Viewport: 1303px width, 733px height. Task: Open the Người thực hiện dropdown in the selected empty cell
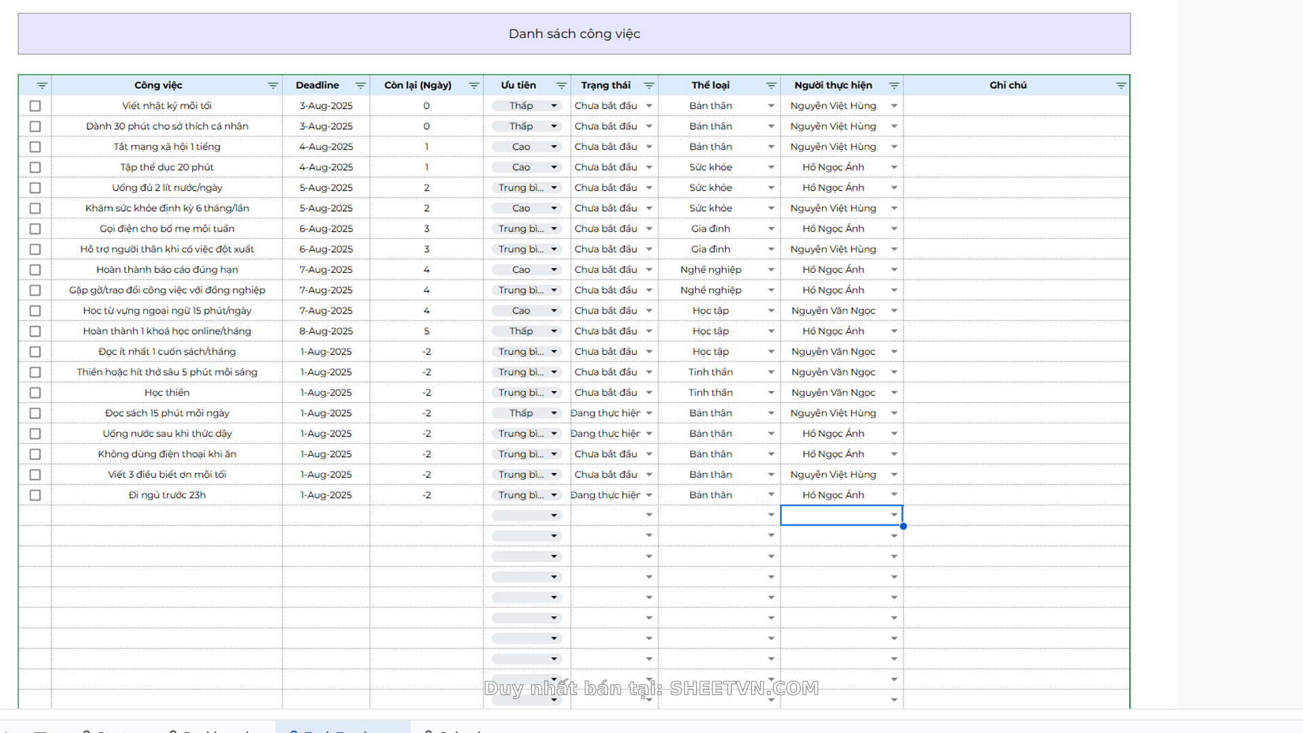(894, 515)
